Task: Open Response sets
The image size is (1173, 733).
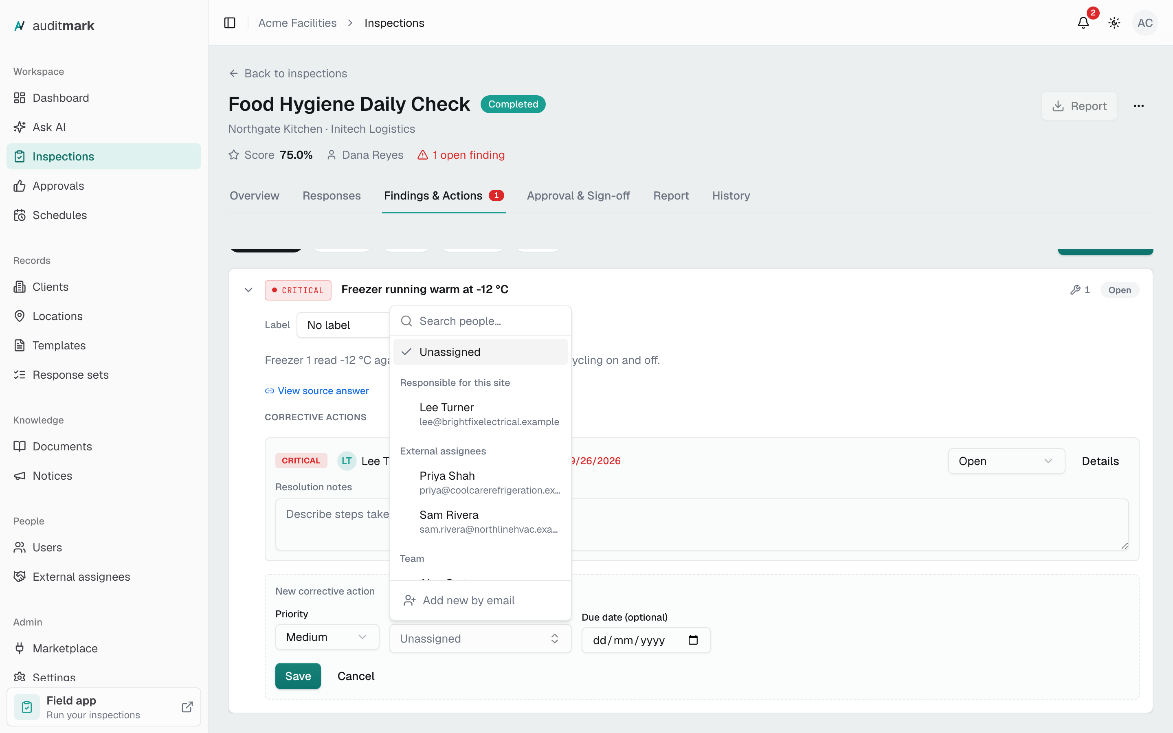Action: point(104,375)
